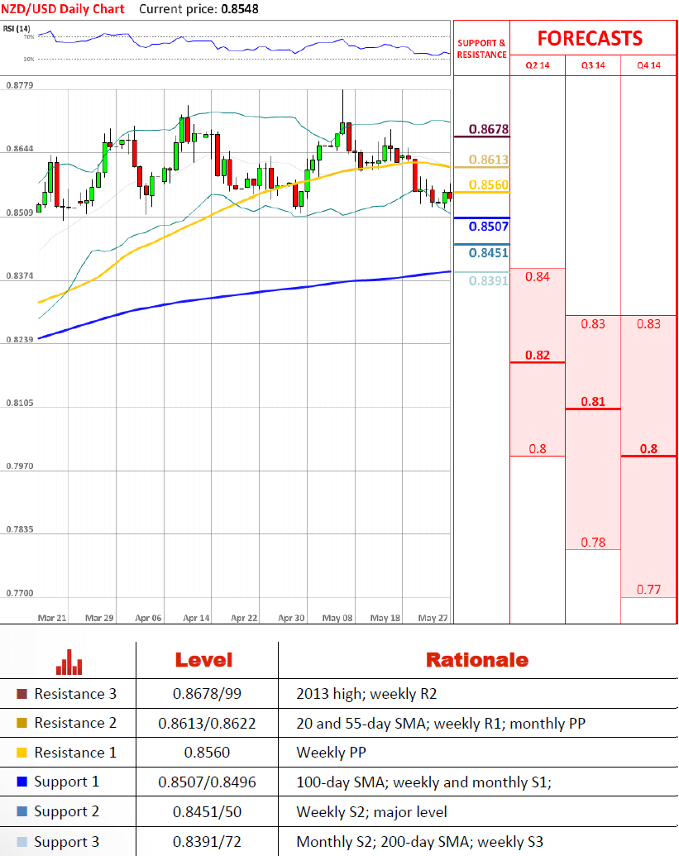Select the Resistance 2 row label
Screen dimensions: 679x856
coord(75,723)
